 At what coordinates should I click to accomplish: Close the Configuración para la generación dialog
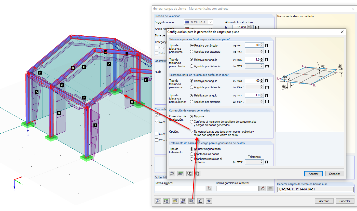342,32
